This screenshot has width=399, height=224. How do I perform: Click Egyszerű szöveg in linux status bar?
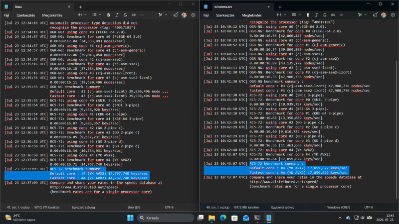point(83,207)
